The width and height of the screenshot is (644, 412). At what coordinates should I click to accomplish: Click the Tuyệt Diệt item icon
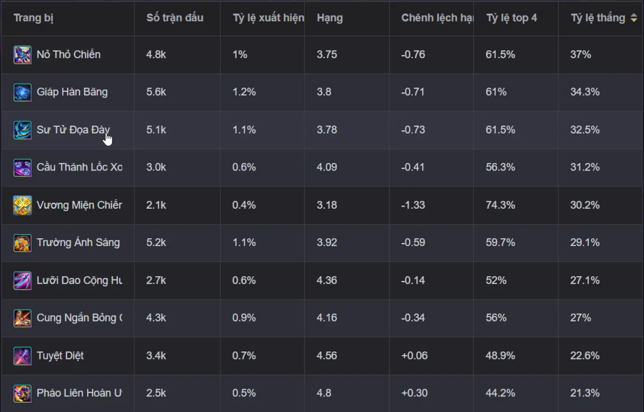pos(23,356)
